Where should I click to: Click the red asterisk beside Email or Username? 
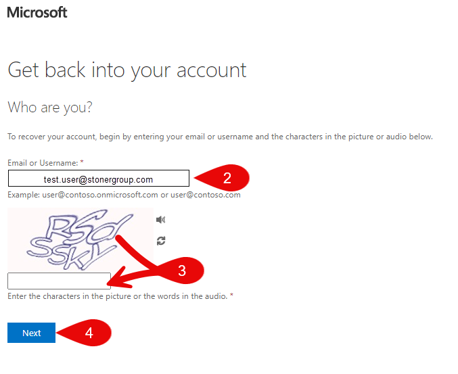[x=82, y=162]
